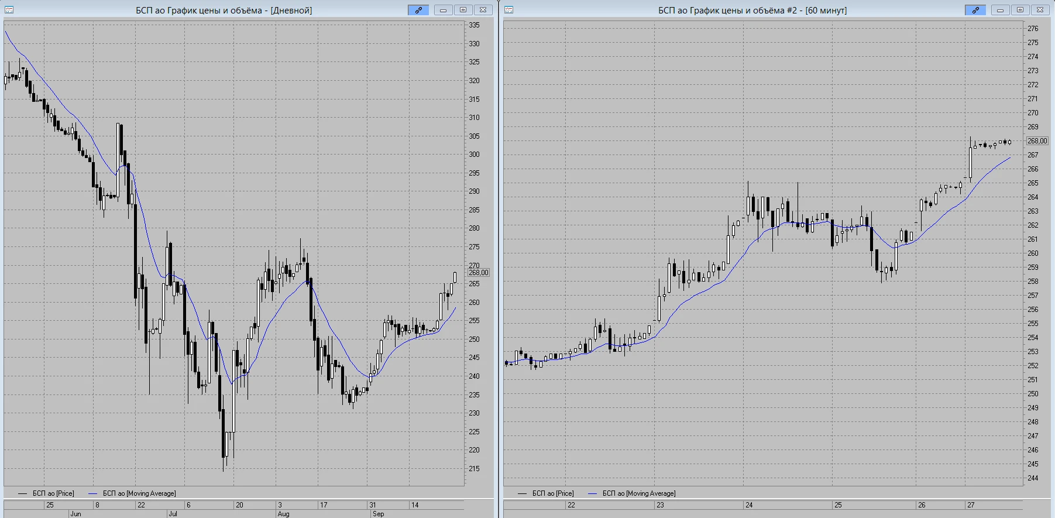Click the price axis value 300

[x=474, y=155]
